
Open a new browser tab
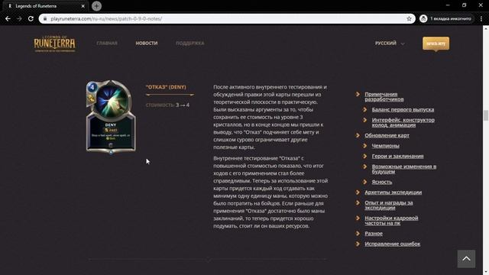96,6
